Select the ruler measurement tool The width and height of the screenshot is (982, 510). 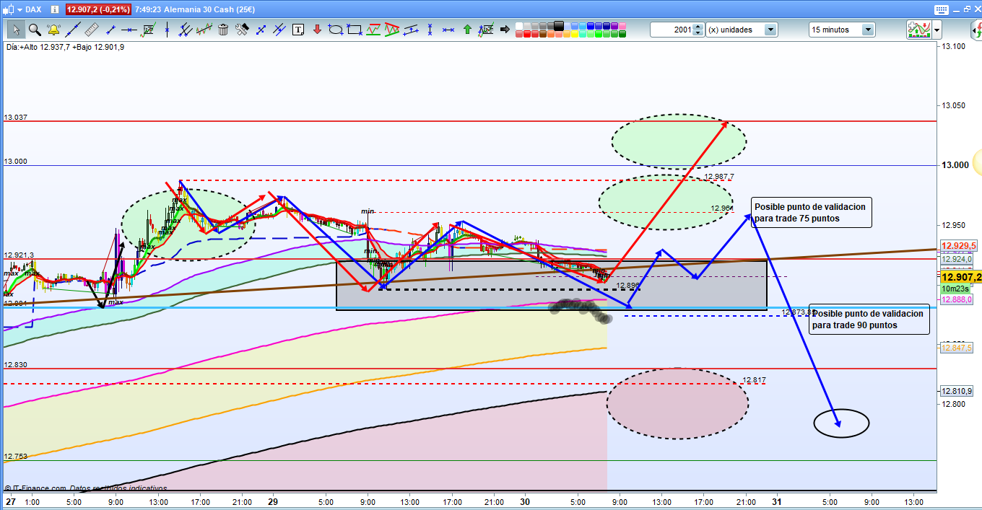click(91, 30)
